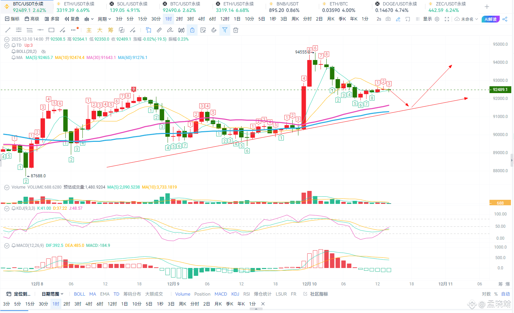
Task: Select the ruler measurement tool
Action: pos(159,30)
